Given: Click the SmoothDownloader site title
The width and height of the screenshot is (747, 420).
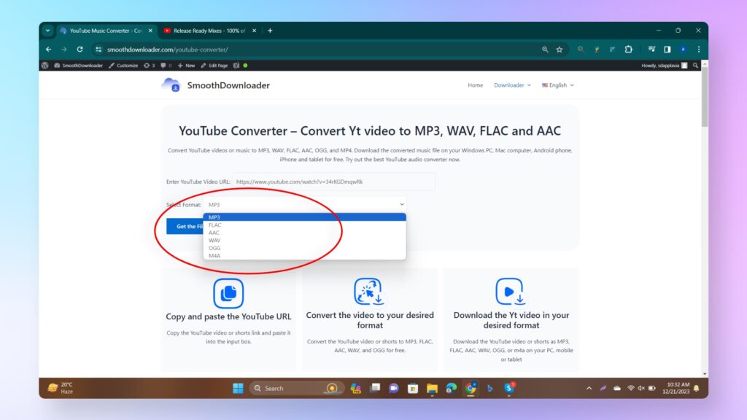Looking at the screenshot, I should click(x=228, y=85).
